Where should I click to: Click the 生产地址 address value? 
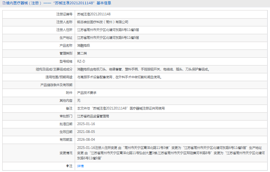(108, 38)
